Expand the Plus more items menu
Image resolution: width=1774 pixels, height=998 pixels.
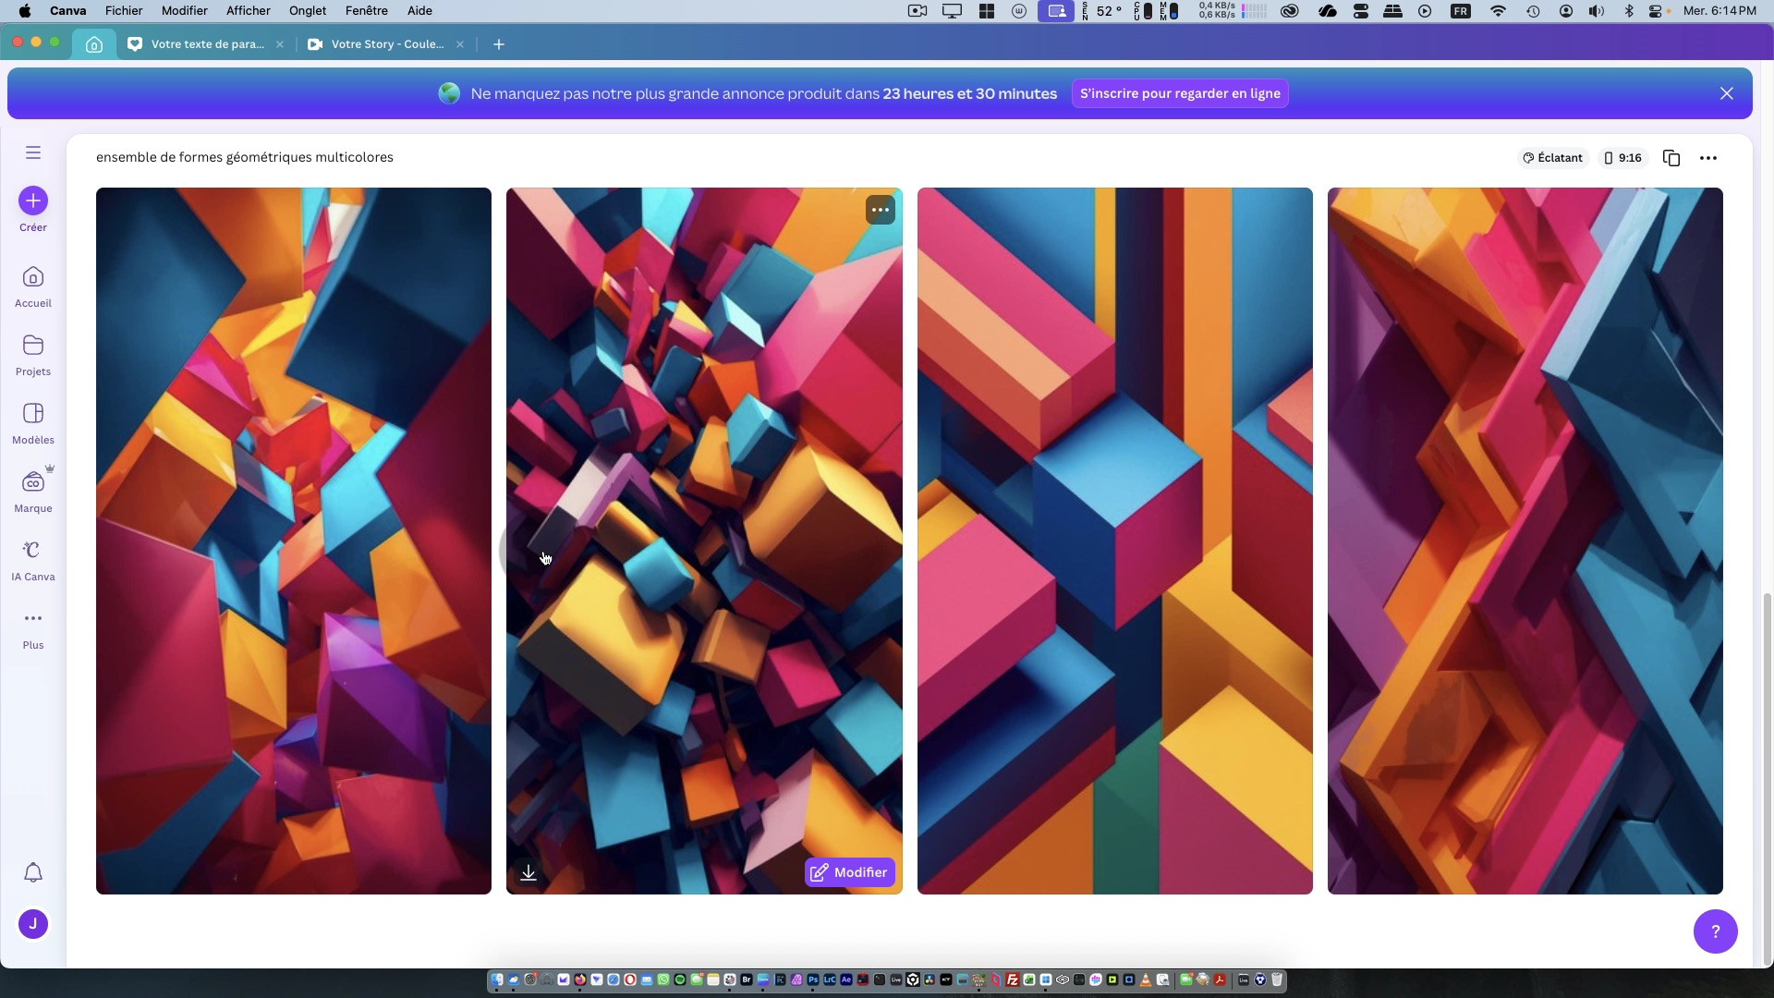(33, 619)
